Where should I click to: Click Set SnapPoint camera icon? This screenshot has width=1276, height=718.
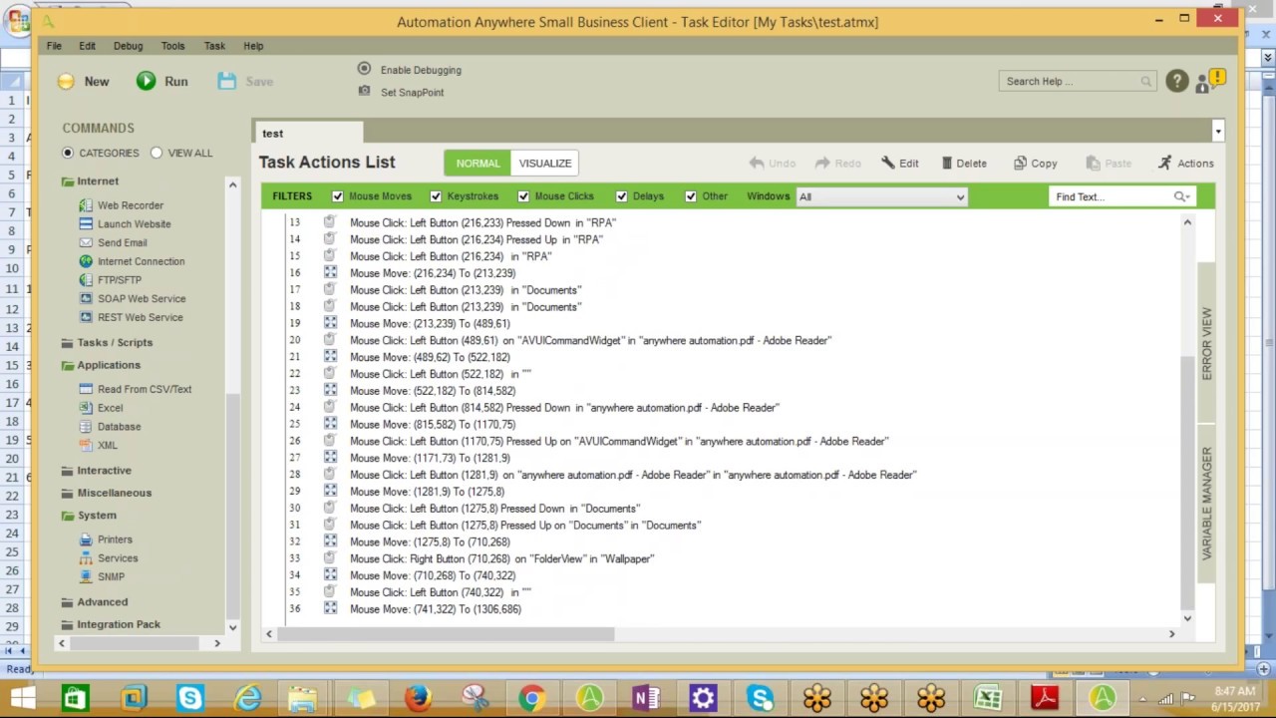pyautogui.click(x=364, y=91)
